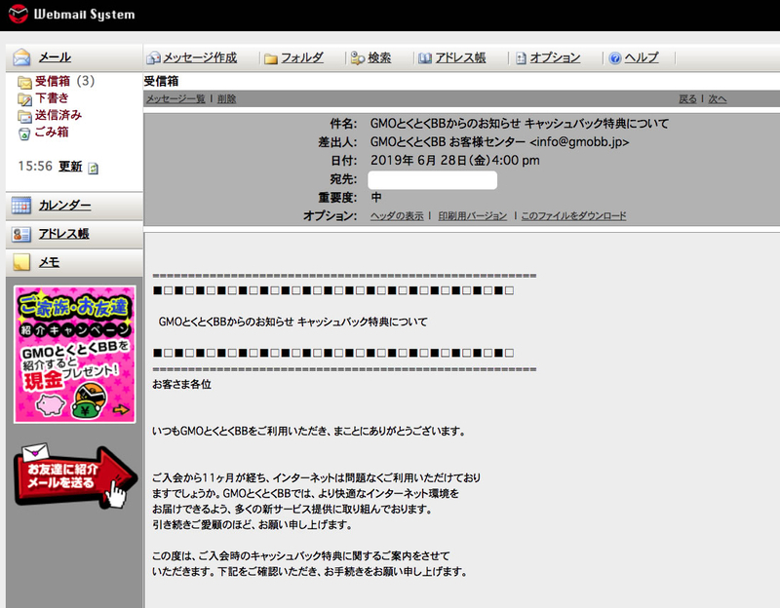Click the sidebar アドレス帳 contact card icon

pos(21,234)
